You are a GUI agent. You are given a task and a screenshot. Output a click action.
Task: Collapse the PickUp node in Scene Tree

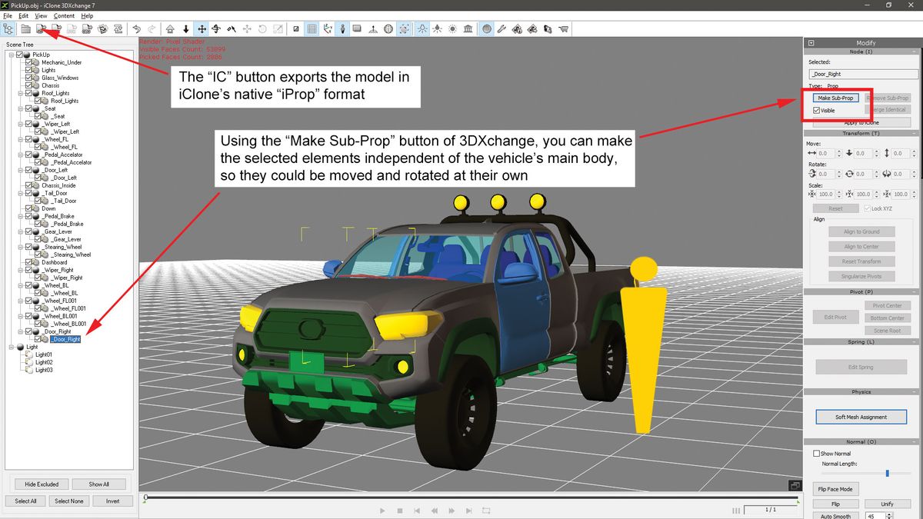[x=12, y=54]
